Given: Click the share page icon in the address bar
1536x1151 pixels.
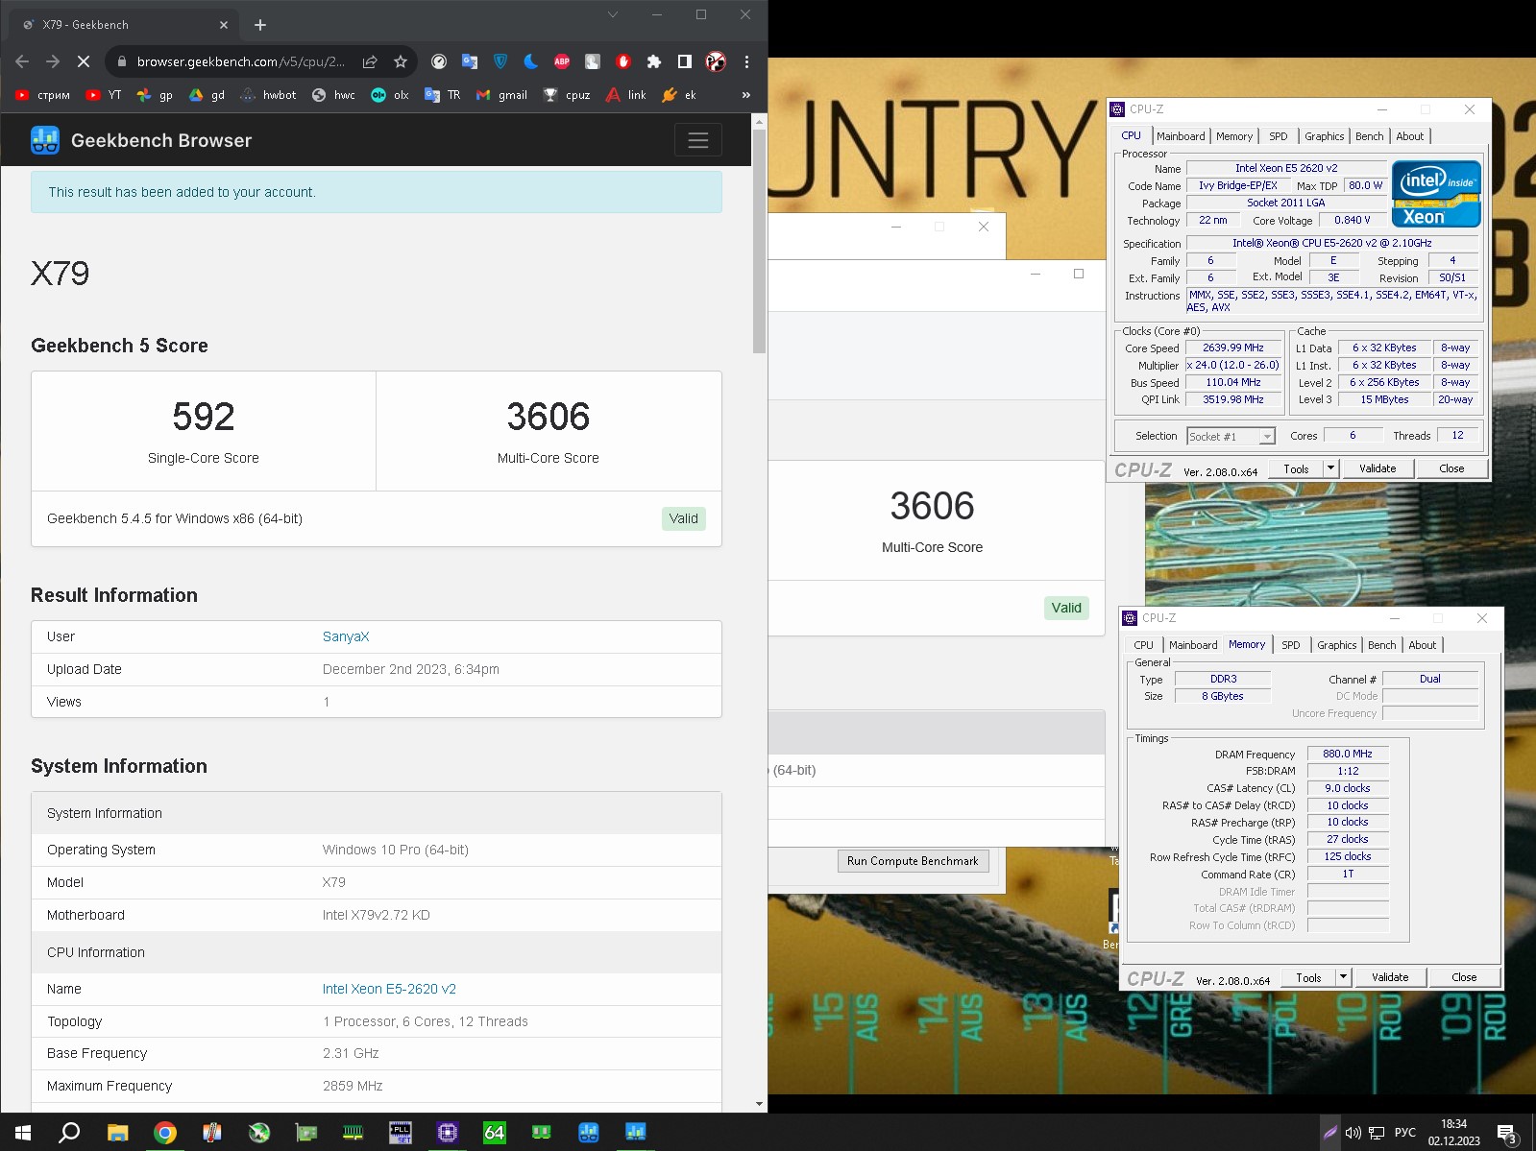Looking at the screenshot, I should [370, 61].
